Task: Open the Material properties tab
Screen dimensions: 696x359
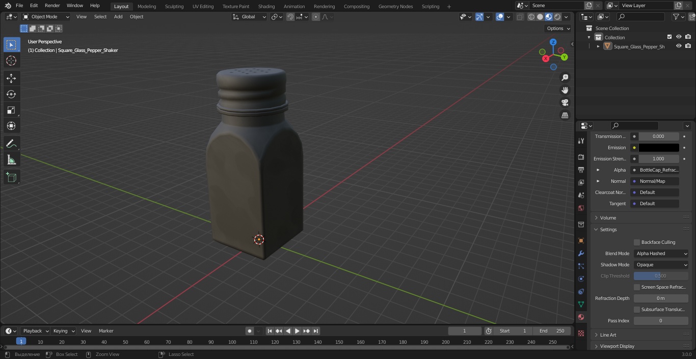Action: click(x=581, y=317)
